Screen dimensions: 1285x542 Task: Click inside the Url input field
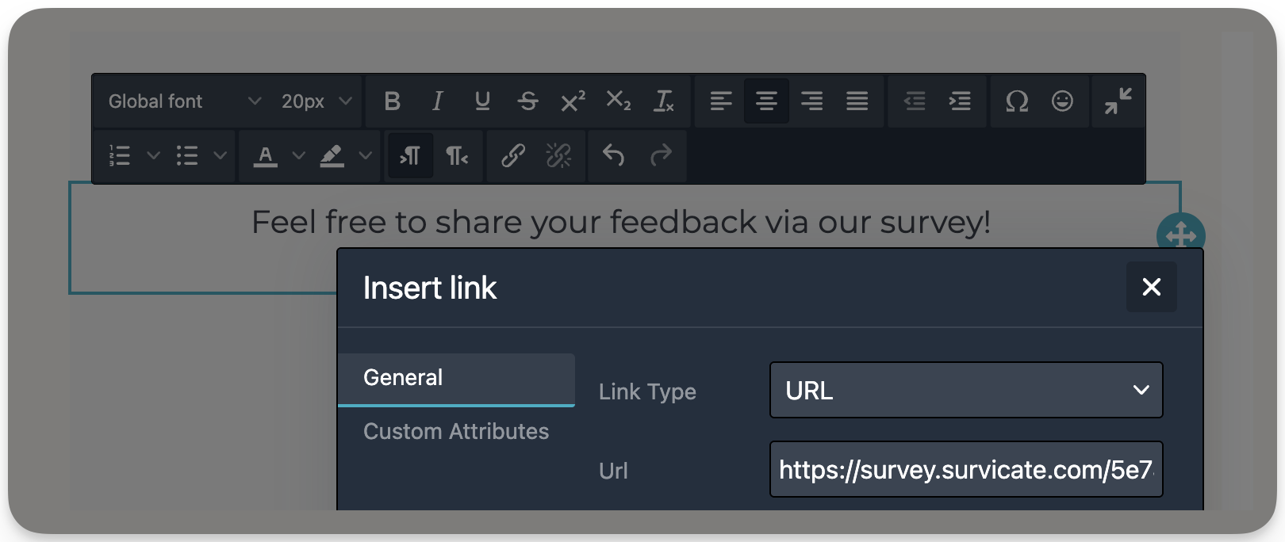point(965,469)
